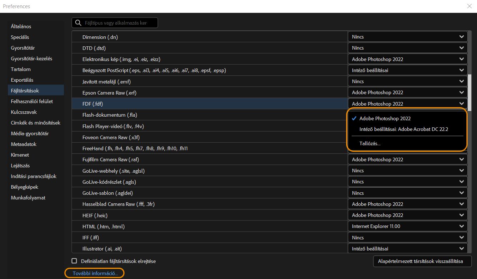This screenshot has width=477, height=279.
Task: Open the Dimension (.dn) application dropdown
Action: 408,37
